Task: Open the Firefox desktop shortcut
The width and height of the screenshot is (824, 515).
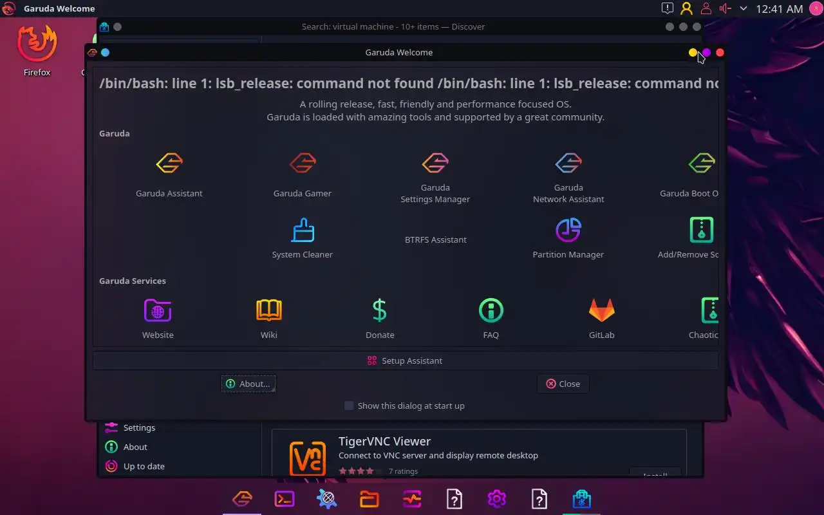Action: pos(37,51)
